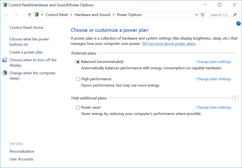Open the address bar history dropdown

pos(197,15)
